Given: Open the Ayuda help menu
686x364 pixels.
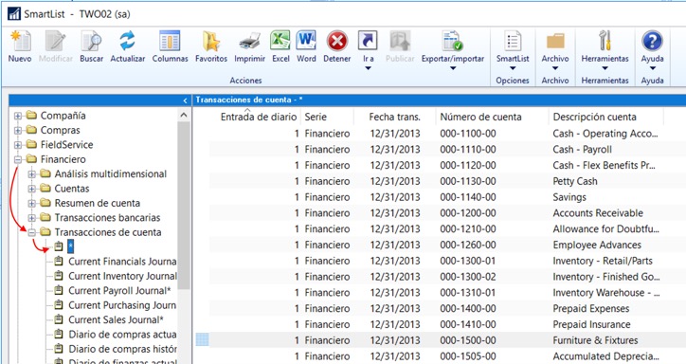Looking at the screenshot, I should [x=652, y=50].
